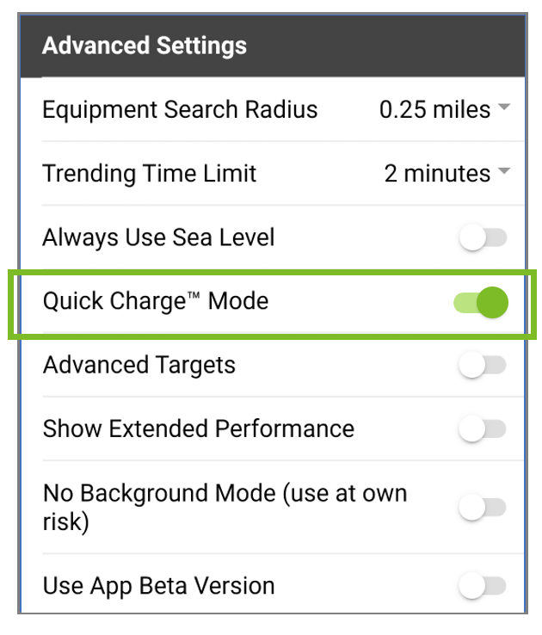Click the Always Use Sea Level label
Screen dimensions: 542x635
158,237
